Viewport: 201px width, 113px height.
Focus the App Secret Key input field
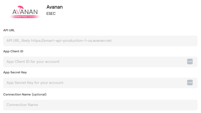click(100, 83)
